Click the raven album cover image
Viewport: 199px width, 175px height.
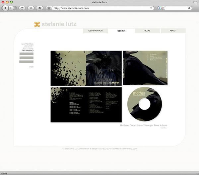pos(86,68)
